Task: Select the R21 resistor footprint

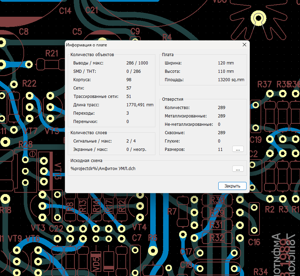Action: click(52, 64)
